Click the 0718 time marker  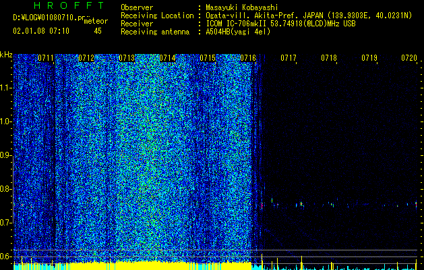pos(329,58)
